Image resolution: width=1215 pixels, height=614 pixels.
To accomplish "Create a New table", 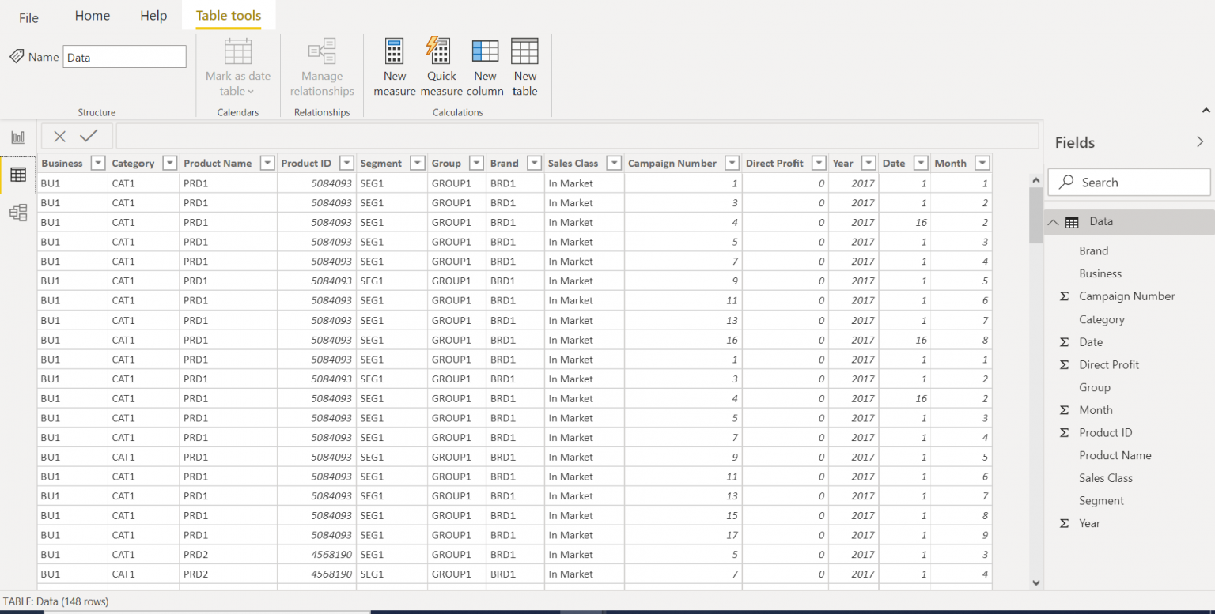I will tap(524, 66).
